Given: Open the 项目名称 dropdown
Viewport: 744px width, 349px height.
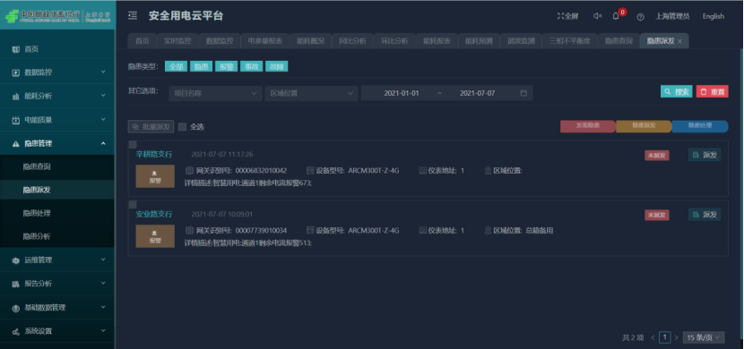Looking at the screenshot, I should (x=215, y=93).
